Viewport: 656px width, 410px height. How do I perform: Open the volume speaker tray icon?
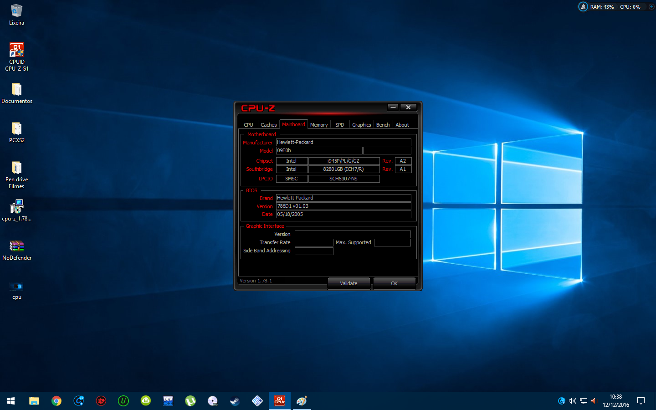(573, 401)
